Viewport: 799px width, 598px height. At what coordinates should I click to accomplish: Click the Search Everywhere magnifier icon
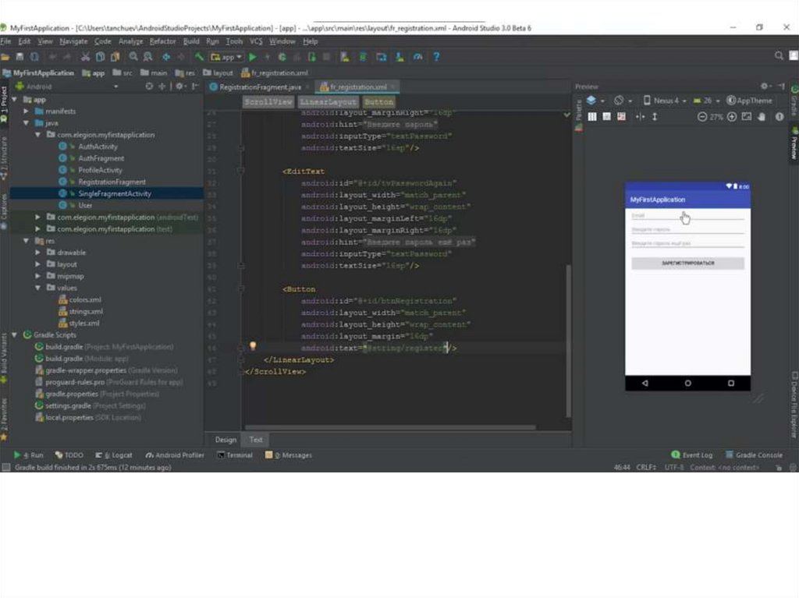click(x=779, y=56)
